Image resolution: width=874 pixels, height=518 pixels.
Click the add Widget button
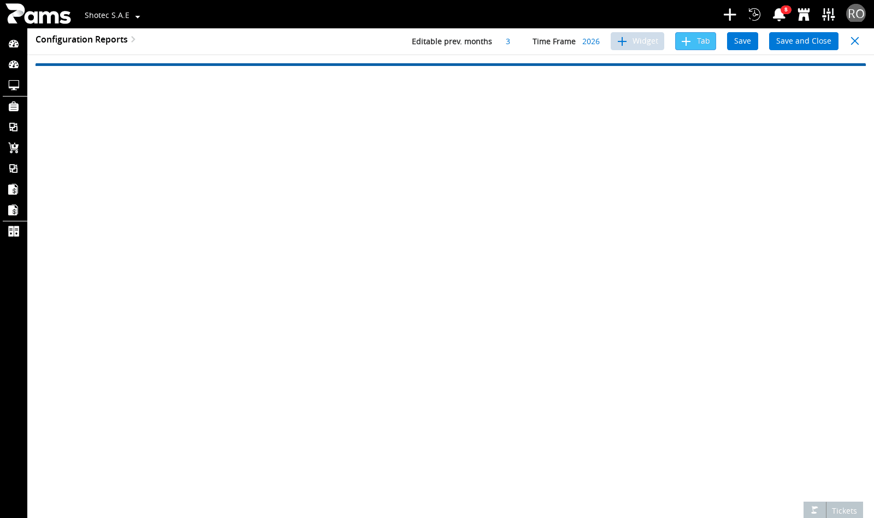637,41
